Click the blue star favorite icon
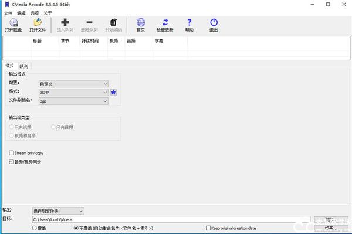Image resolution: width=352 pixels, height=234 pixels. 114,92
